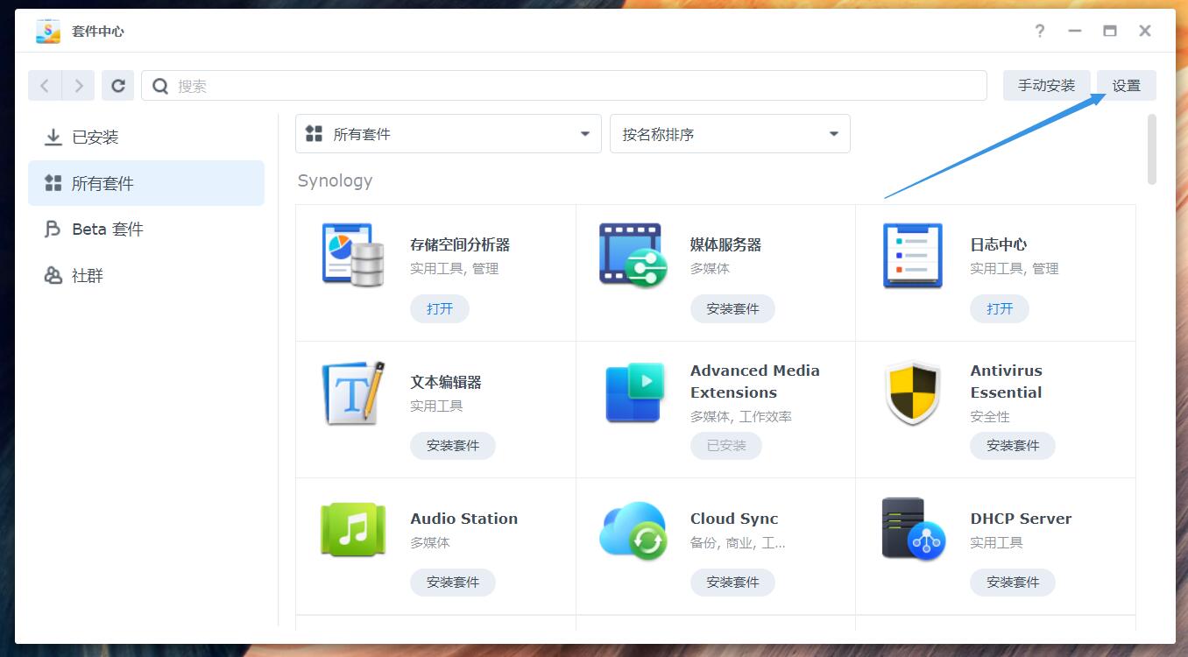
Task: Go forward with the right arrow button
Action: [78, 86]
